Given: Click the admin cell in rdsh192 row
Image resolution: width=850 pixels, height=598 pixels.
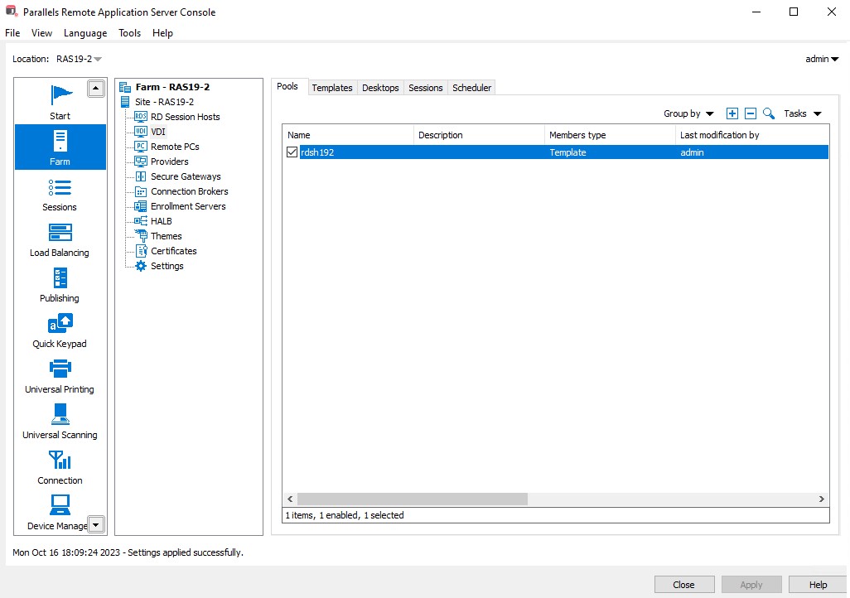Looking at the screenshot, I should pyautogui.click(x=692, y=152).
